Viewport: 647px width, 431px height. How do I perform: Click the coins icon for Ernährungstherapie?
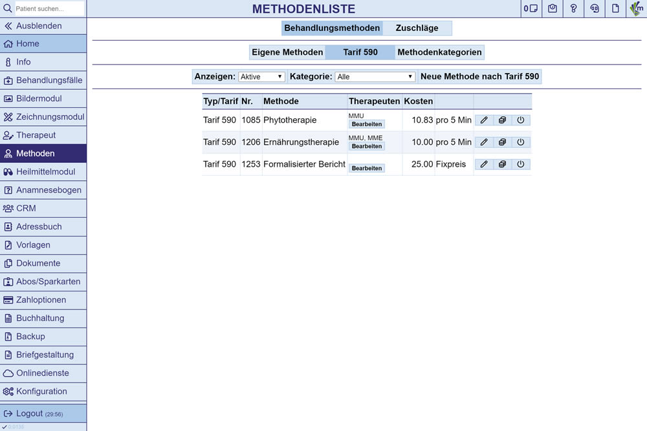coord(502,142)
